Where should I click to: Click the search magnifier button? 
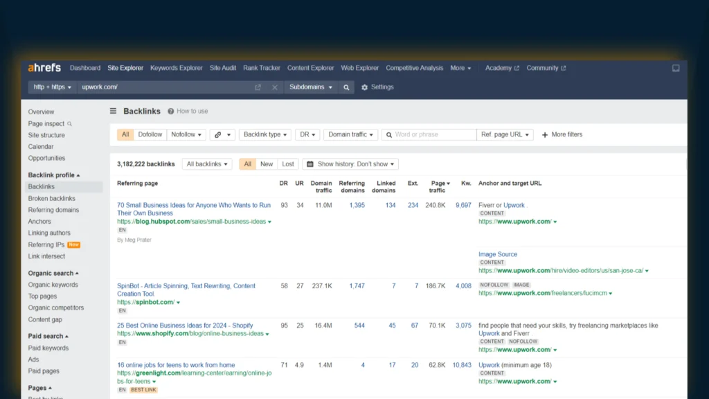pyautogui.click(x=347, y=87)
